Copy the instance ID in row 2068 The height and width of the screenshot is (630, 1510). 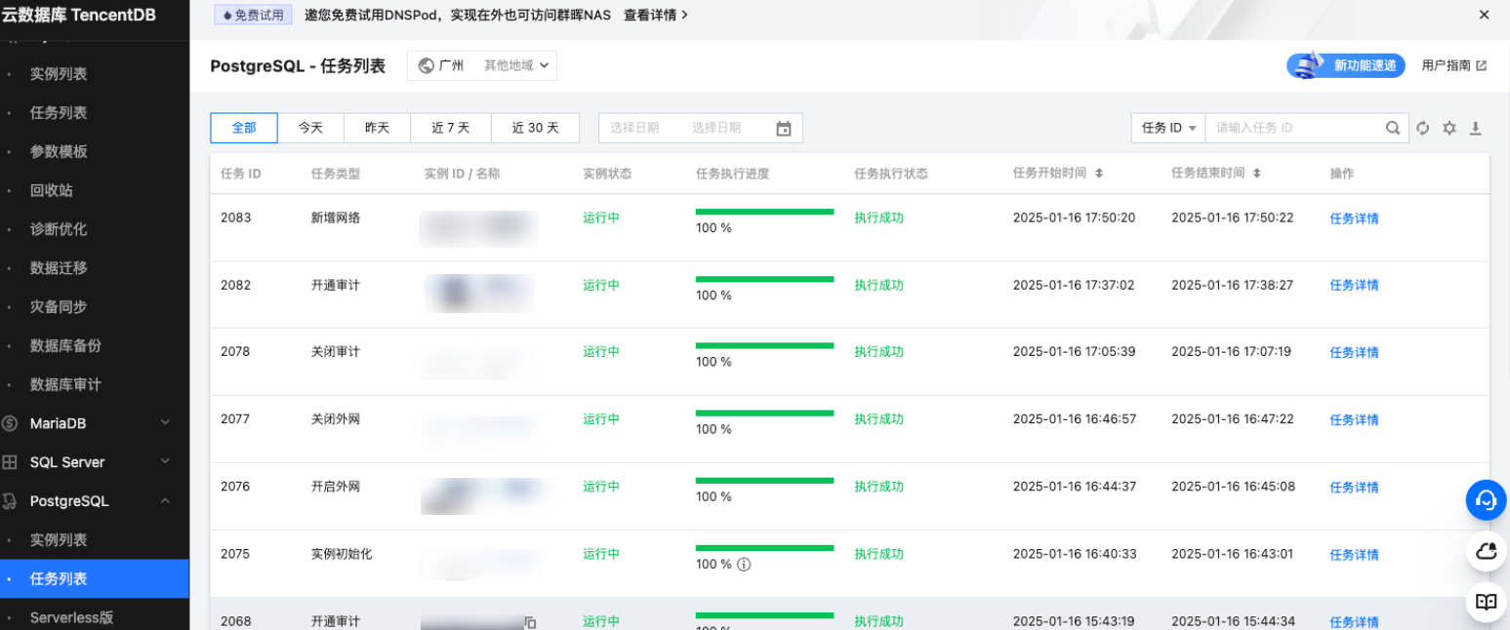coord(530,621)
